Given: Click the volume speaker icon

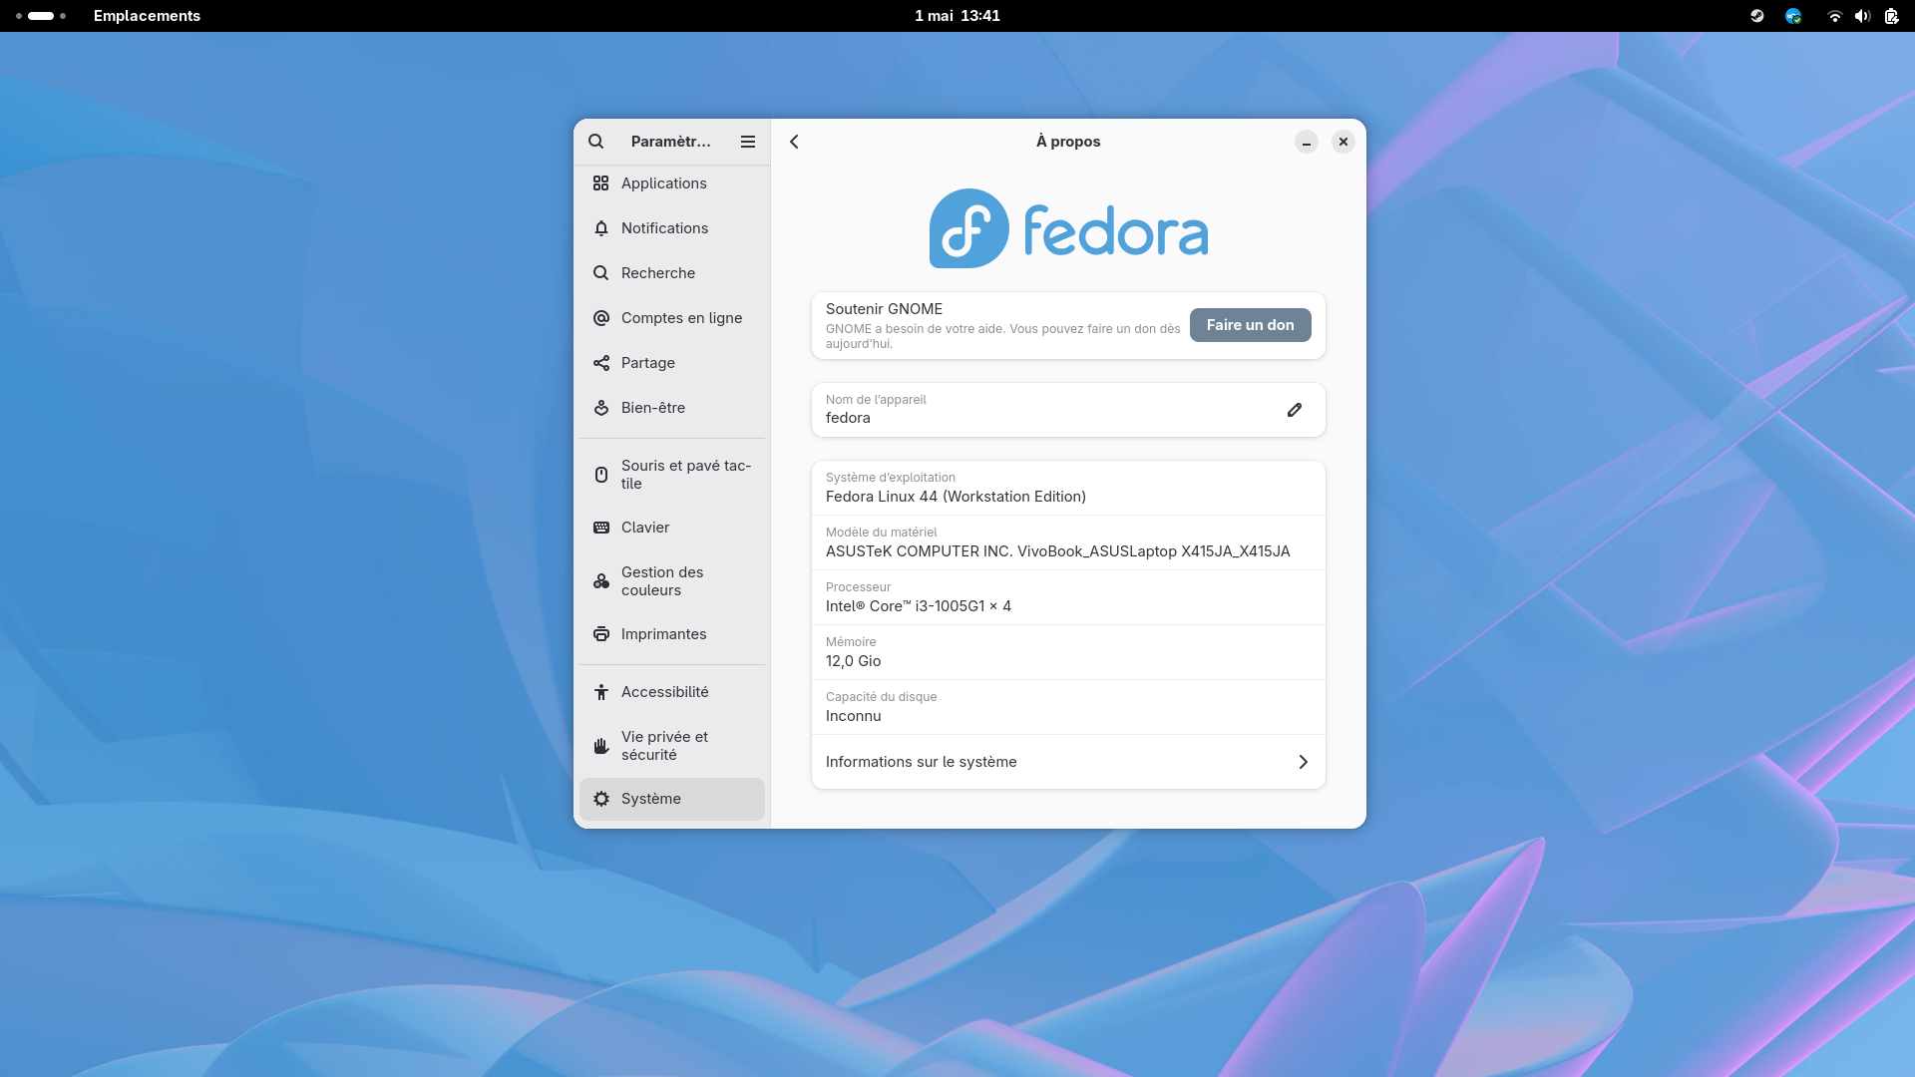Looking at the screenshot, I should [x=1862, y=16].
